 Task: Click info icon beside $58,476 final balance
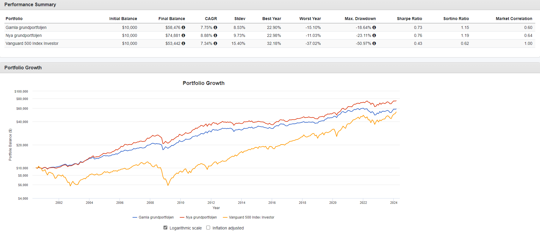pyautogui.click(x=183, y=27)
